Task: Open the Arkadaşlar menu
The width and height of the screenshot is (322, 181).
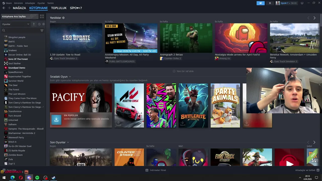Action: click(30, 3)
